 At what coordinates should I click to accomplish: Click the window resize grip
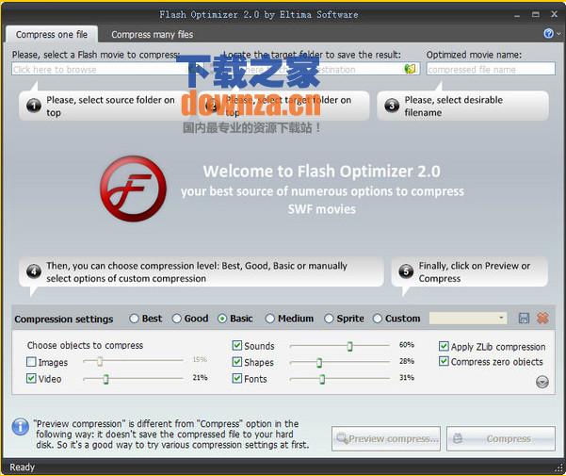pyautogui.click(x=558, y=468)
